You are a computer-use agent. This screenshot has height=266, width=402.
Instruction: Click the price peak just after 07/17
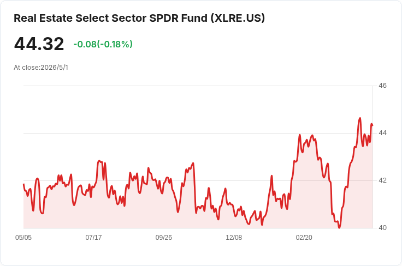click(x=99, y=161)
